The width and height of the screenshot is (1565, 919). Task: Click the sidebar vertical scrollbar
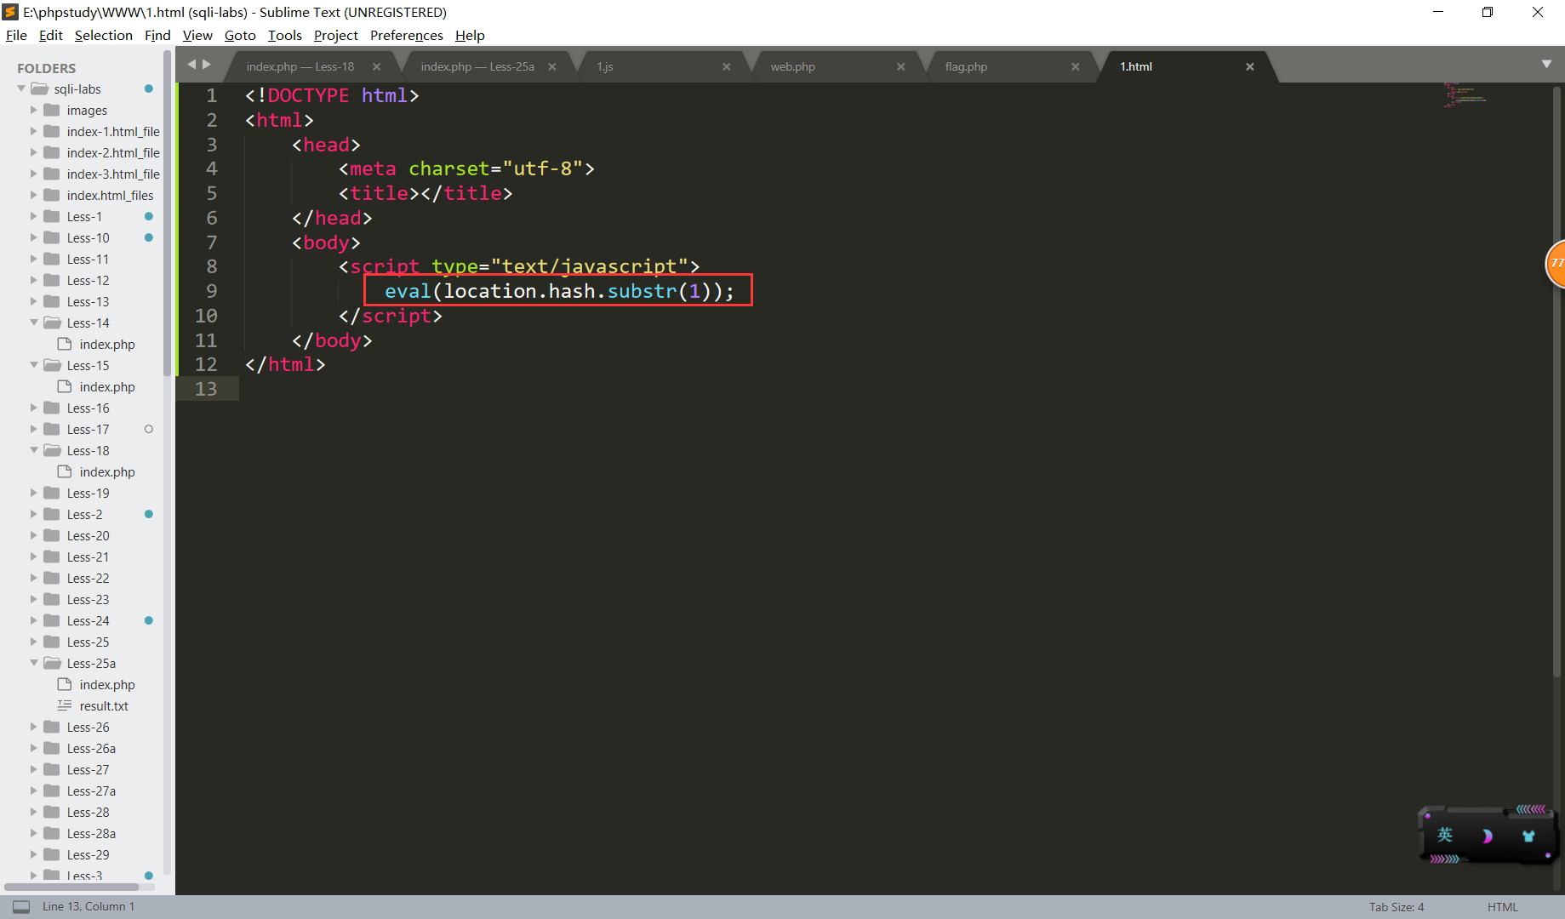168,213
